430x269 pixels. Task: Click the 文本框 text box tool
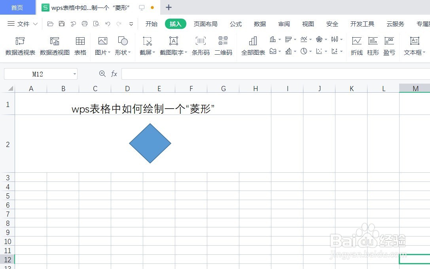[414, 46]
